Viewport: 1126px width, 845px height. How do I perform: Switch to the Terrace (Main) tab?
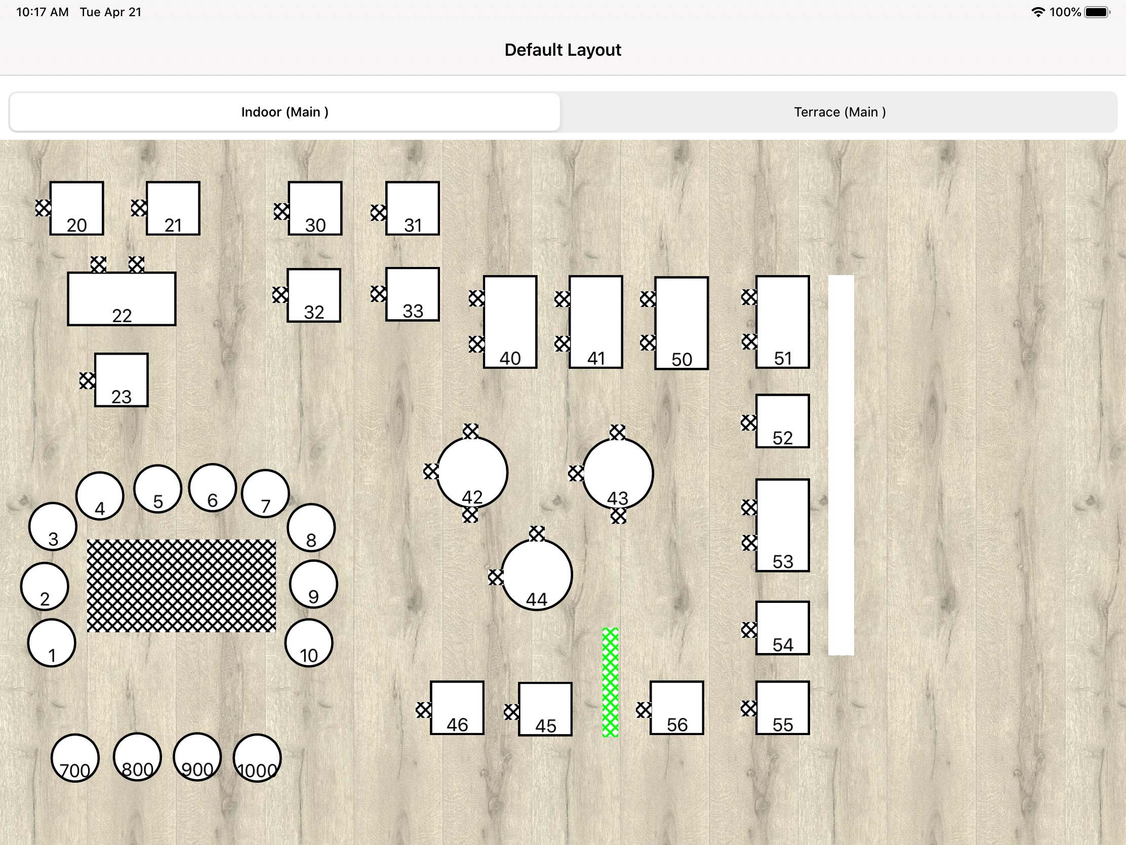point(839,112)
